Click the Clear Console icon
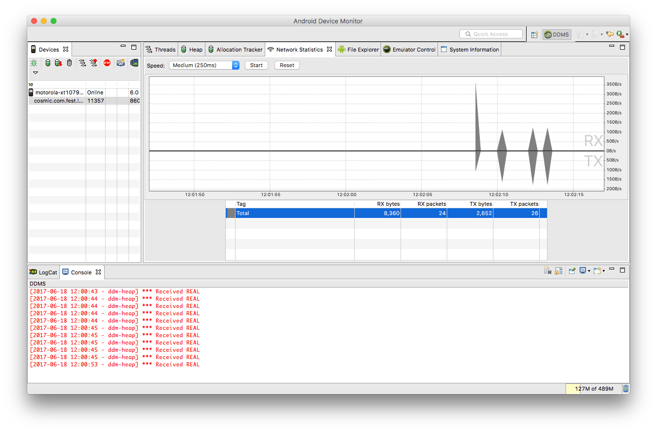Viewport: 657px width, 433px height. [547, 271]
